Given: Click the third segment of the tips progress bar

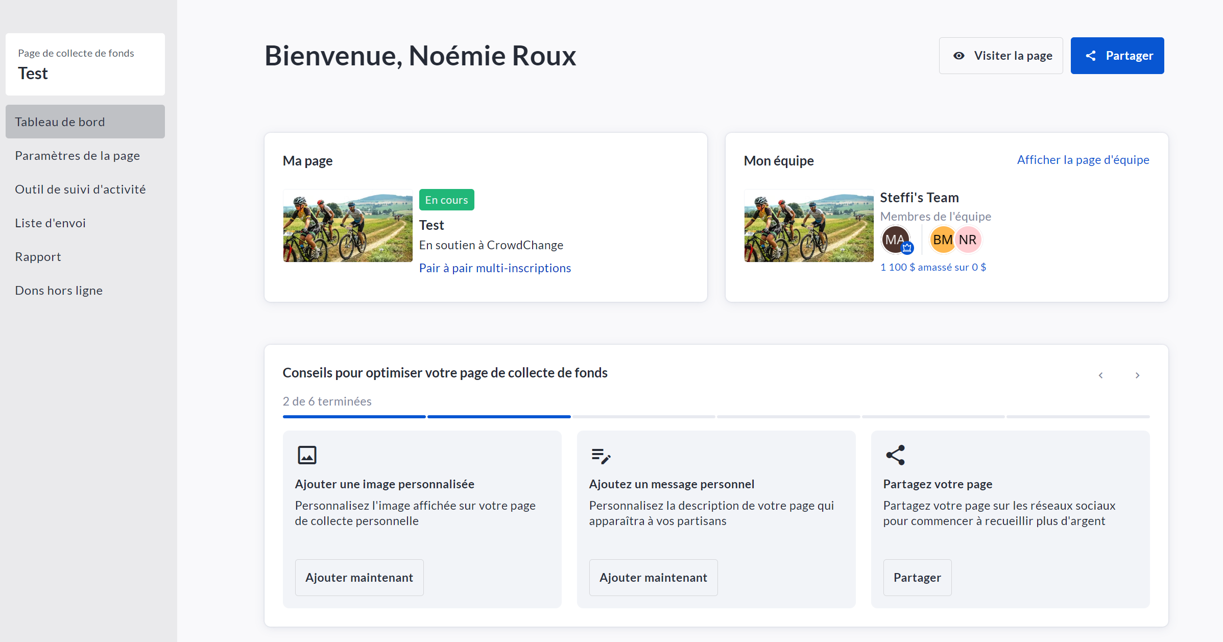Looking at the screenshot, I should (x=643, y=417).
